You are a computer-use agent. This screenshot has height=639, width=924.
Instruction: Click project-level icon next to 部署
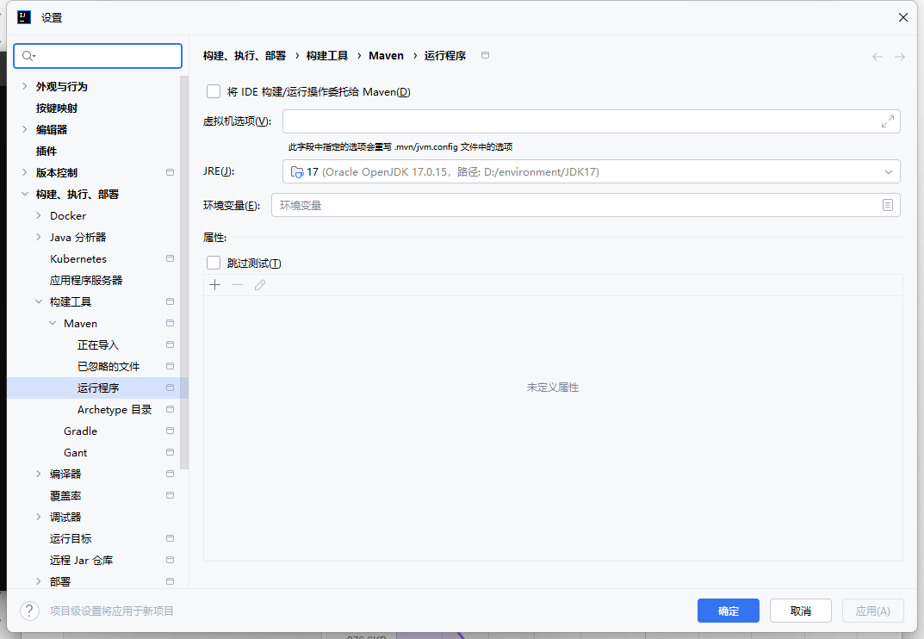(171, 581)
